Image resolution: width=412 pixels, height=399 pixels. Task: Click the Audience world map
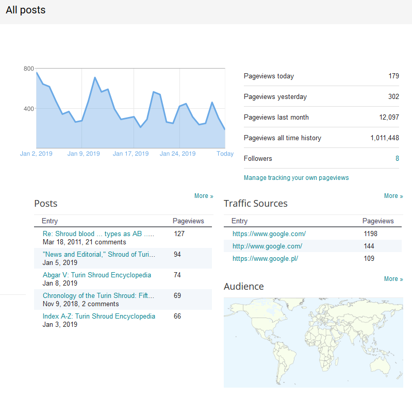[314, 342]
